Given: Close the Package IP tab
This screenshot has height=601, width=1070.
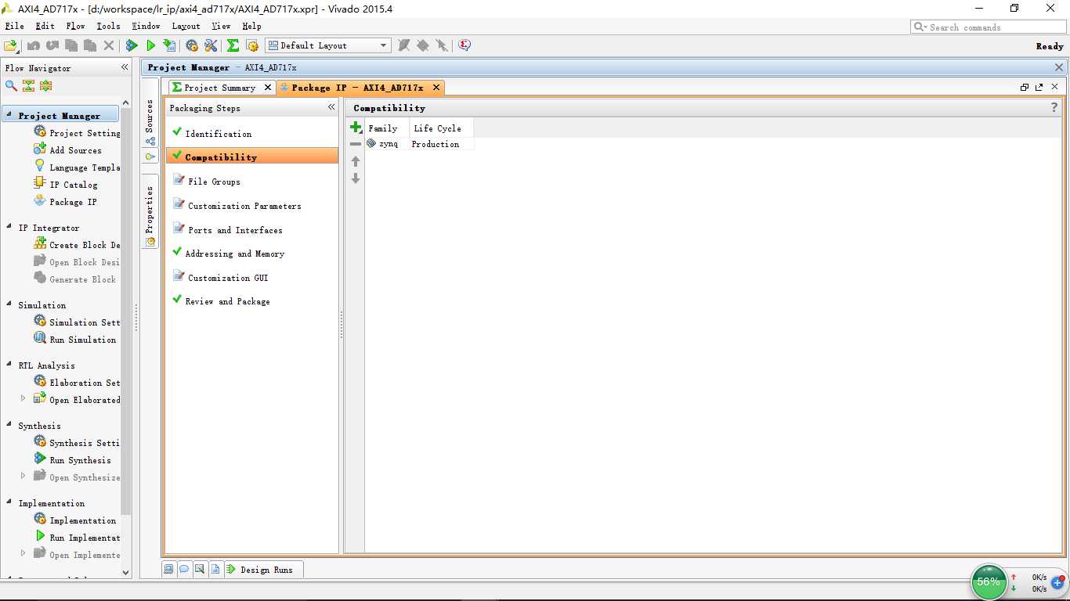Looking at the screenshot, I should tap(436, 88).
